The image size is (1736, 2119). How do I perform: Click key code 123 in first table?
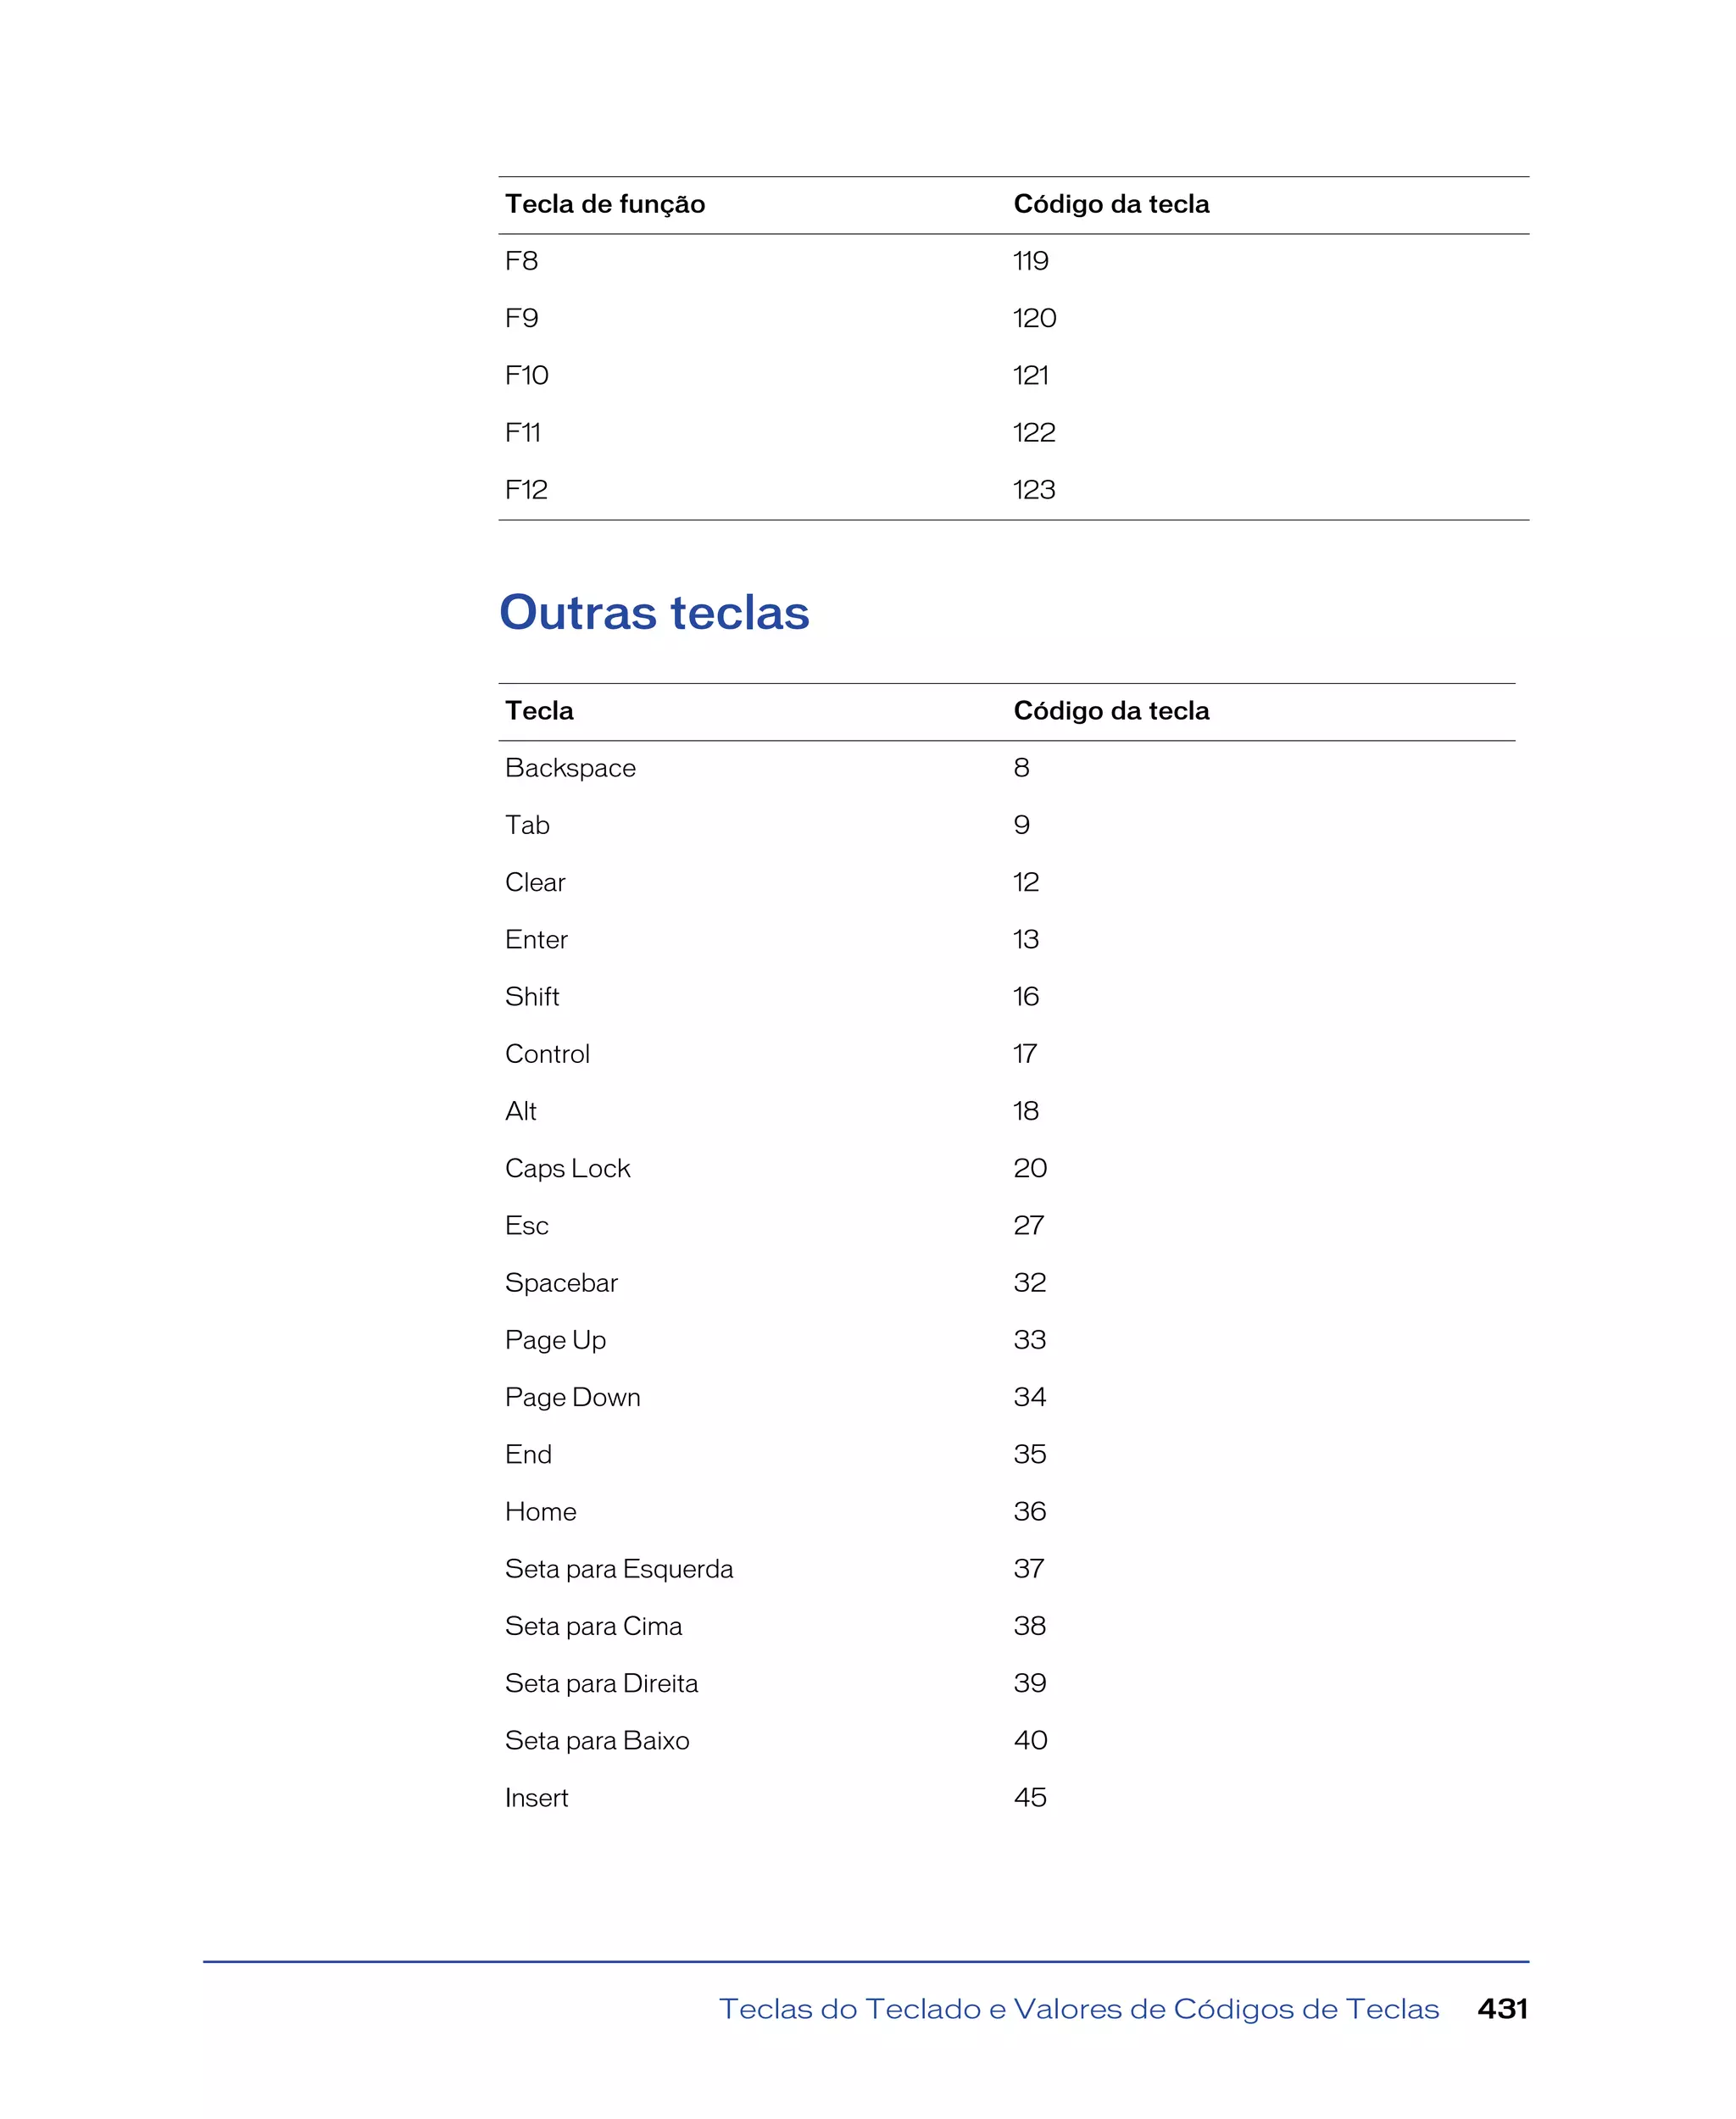tap(1034, 490)
